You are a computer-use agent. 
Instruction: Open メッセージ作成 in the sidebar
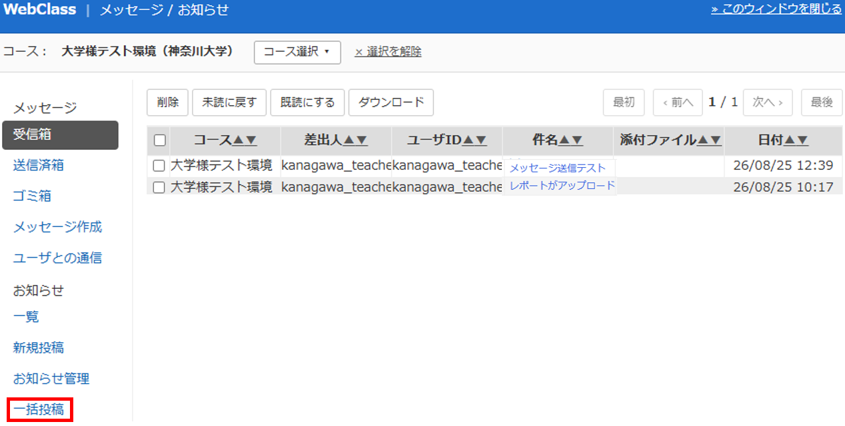tap(58, 227)
